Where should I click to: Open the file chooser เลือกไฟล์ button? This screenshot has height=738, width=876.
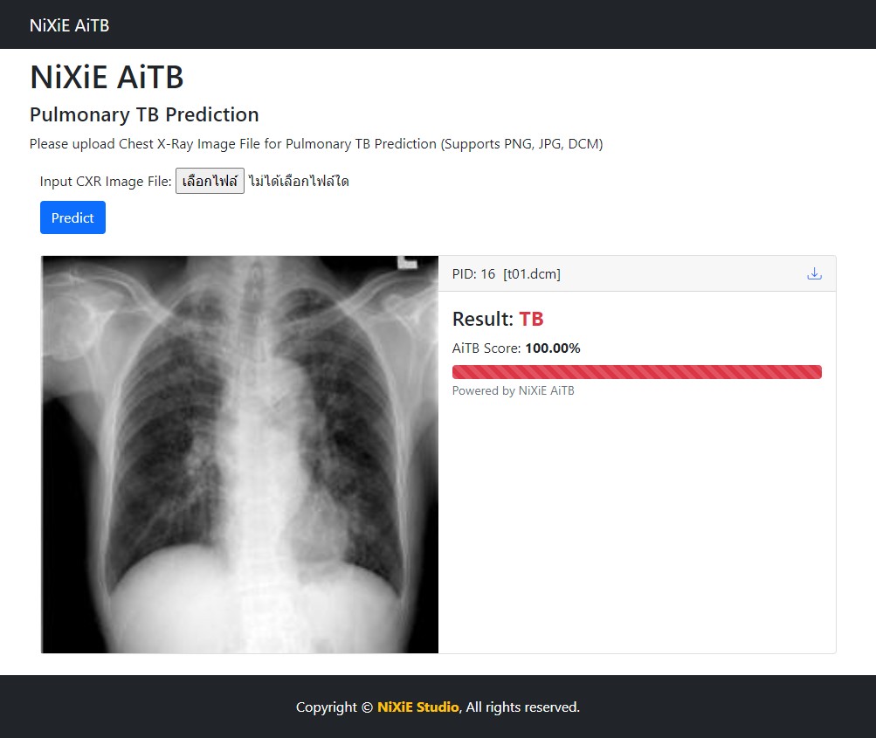(210, 182)
